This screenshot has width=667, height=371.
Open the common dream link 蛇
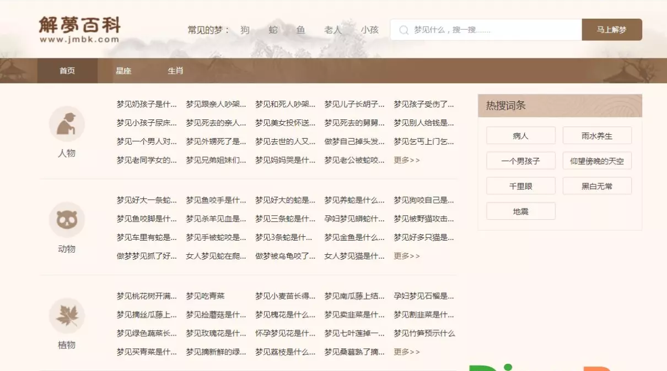273,30
